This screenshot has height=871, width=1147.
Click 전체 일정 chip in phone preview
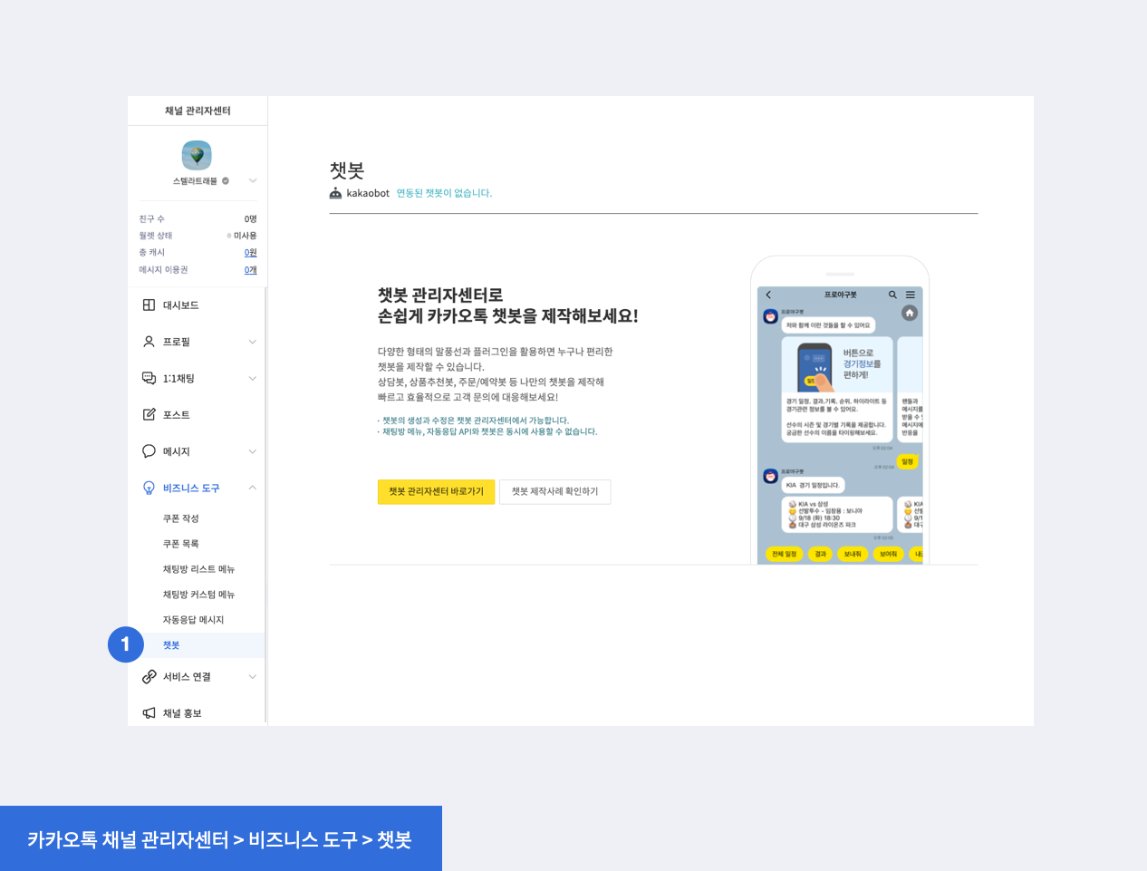point(785,554)
